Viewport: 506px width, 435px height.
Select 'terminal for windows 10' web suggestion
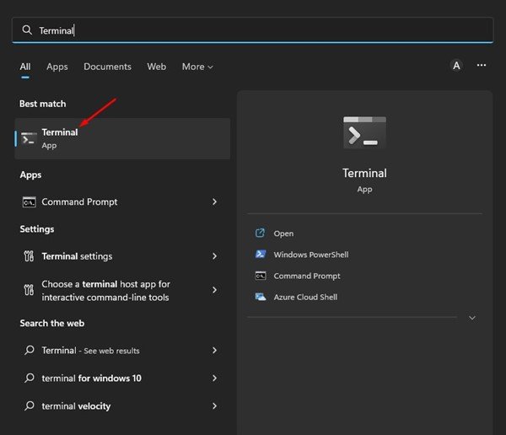91,379
